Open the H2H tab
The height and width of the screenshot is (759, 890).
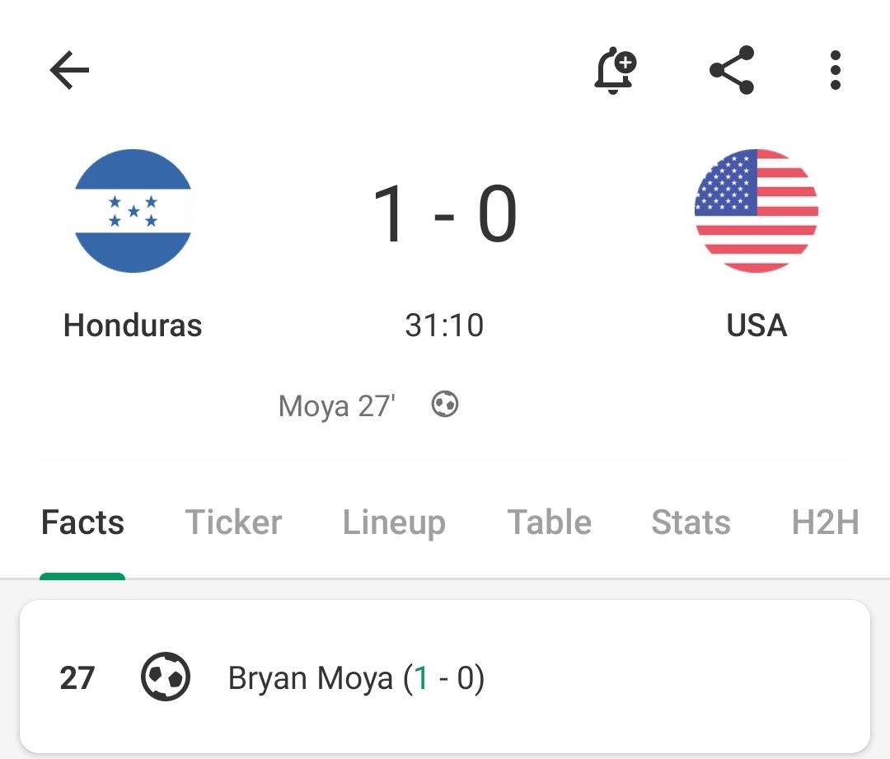click(825, 522)
